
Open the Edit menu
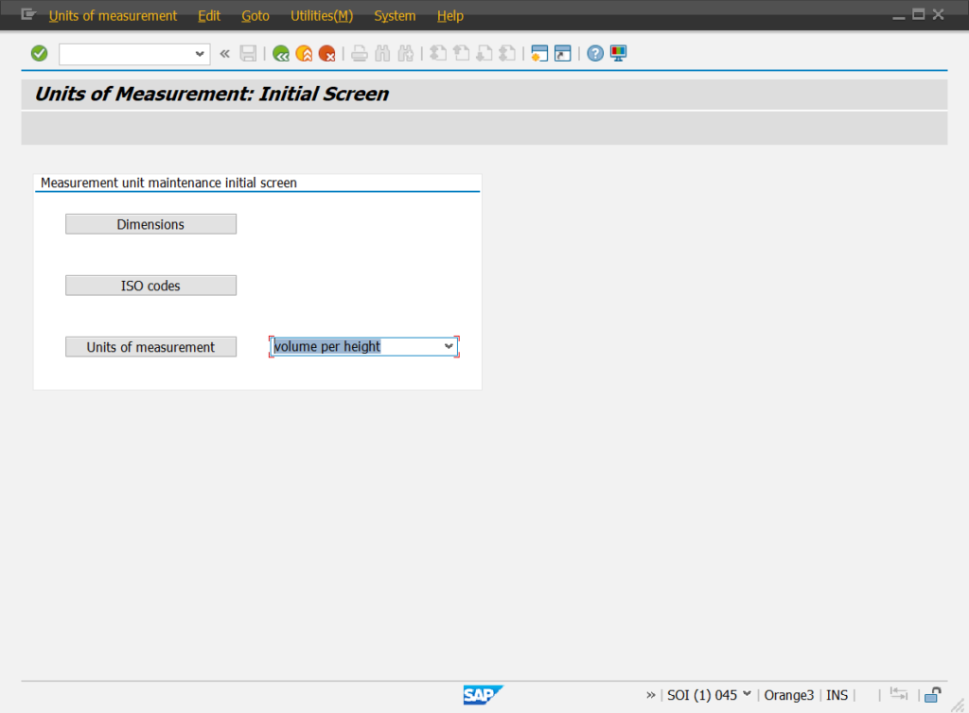209,15
